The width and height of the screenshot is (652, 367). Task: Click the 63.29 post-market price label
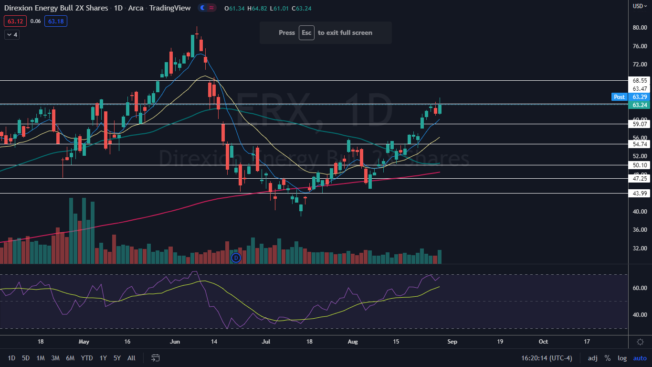coord(640,97)
